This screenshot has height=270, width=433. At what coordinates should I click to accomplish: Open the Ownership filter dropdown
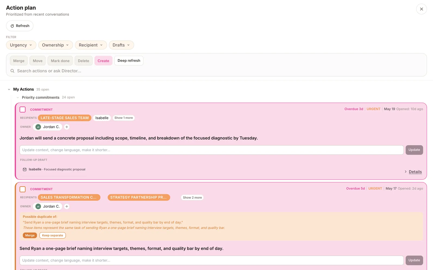pos(55,45)
